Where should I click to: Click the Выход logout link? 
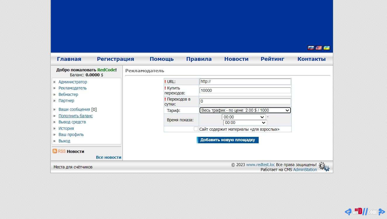pos(64,141)
